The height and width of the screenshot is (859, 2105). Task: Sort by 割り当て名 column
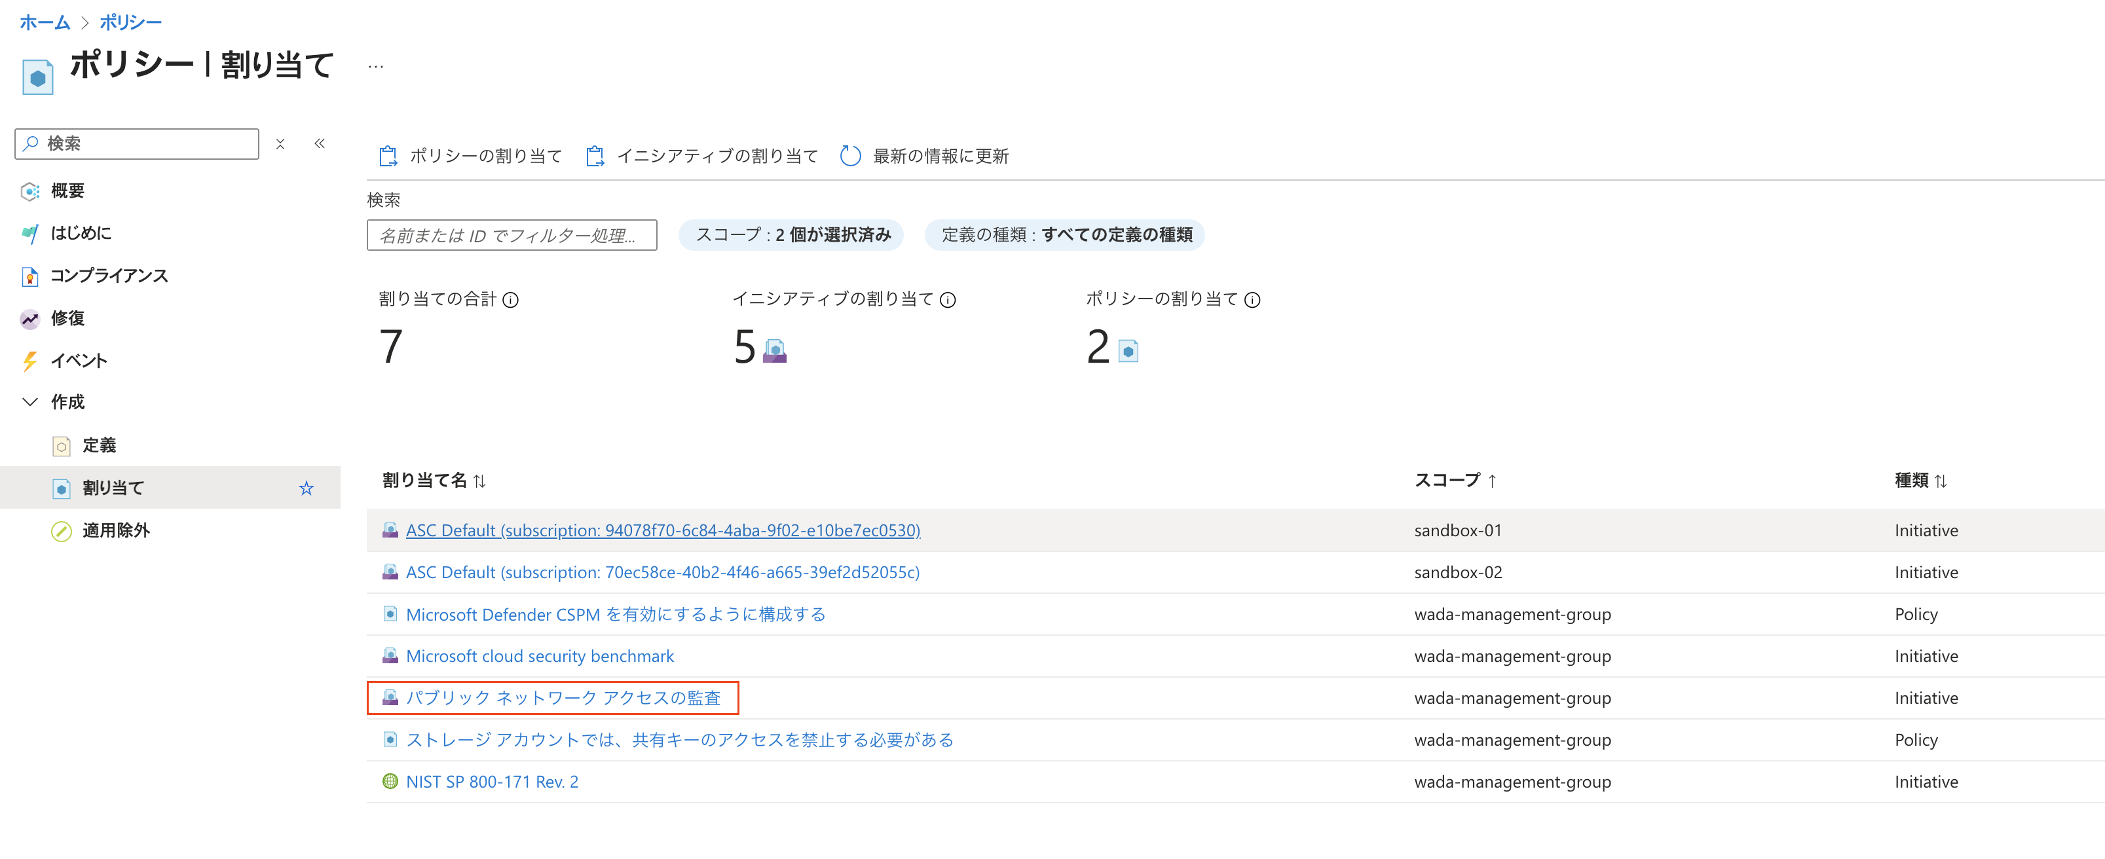click(x=434, y=480)
